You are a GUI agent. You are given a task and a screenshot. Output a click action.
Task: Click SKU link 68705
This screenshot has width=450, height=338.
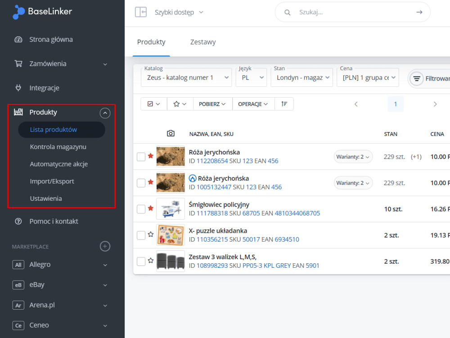251,213
